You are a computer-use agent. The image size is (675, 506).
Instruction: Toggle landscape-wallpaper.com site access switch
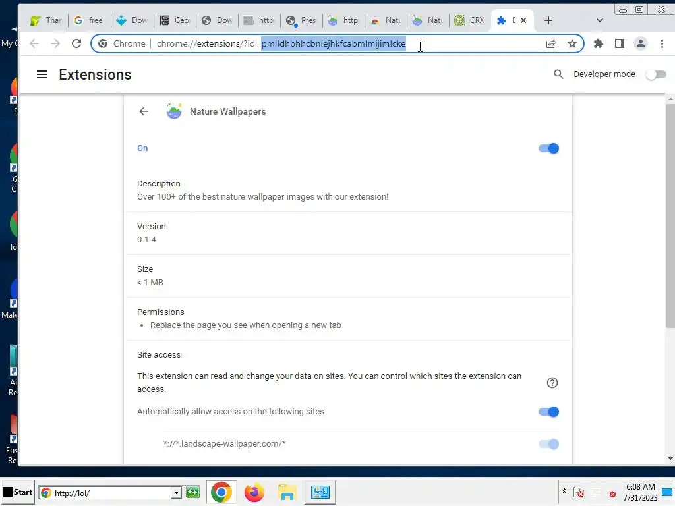(548, 444)
